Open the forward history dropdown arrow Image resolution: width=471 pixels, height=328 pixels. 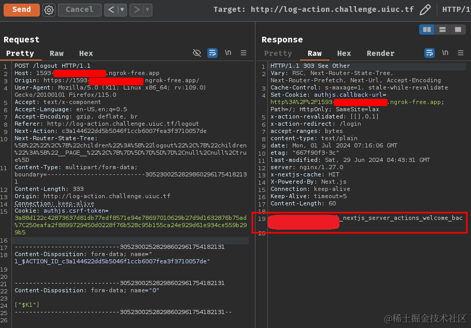(148, 10)
